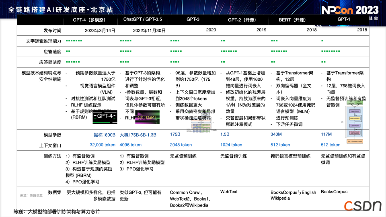This screenshot has width=386, height=217.
Task: Click the 据称1800B model parameter value
Action: 104,135
